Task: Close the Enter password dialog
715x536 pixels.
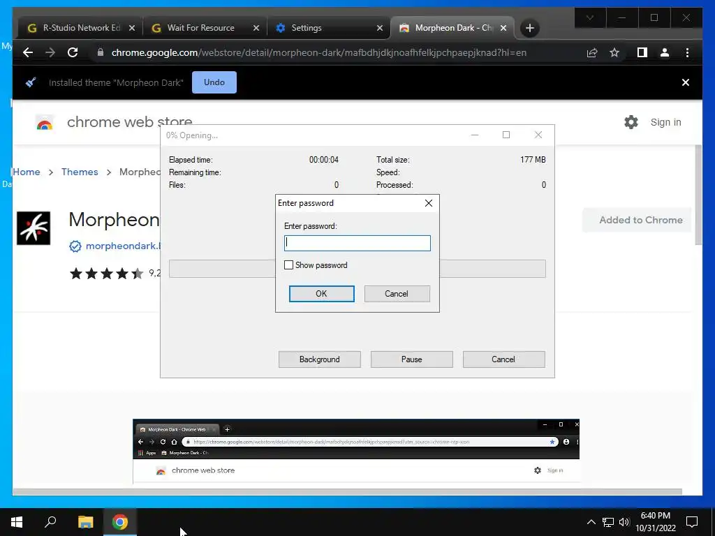Action: 429,203
